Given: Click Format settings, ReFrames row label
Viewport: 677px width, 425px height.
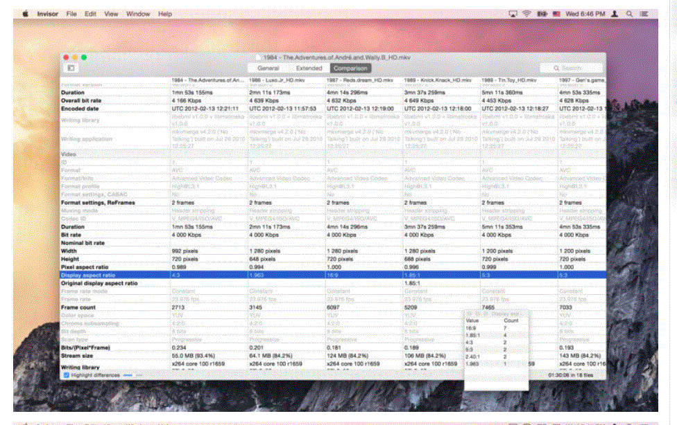Looking at the screenshot, I should click(98, 203).
